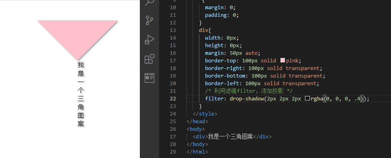Click 'drop-shadow' in the filter line

[247, 99]
